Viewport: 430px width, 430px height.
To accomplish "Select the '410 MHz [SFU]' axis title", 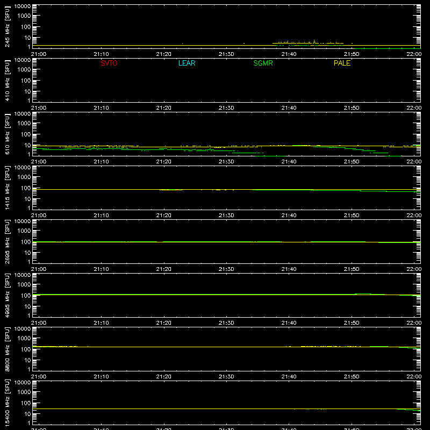I will [x=8, y=81].
